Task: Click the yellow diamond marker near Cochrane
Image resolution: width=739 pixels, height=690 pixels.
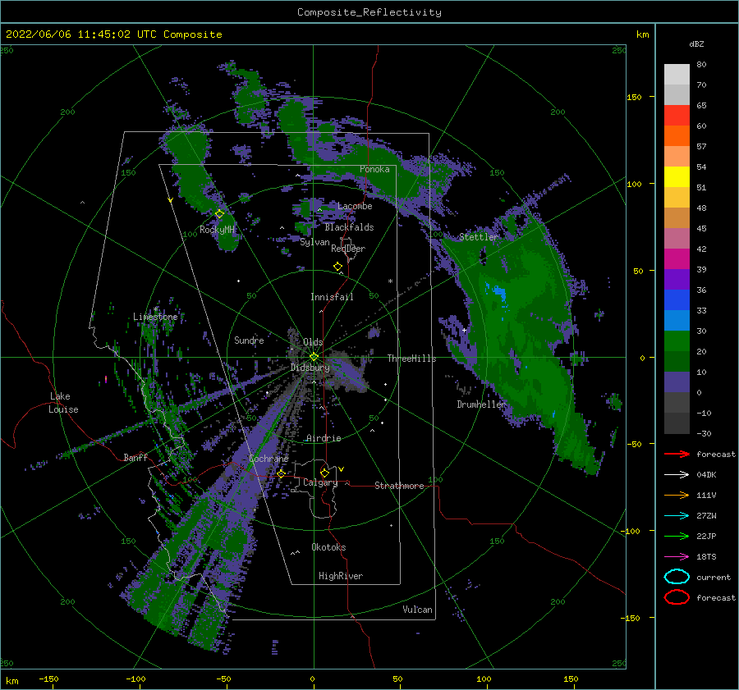Action: coord(281,473)
